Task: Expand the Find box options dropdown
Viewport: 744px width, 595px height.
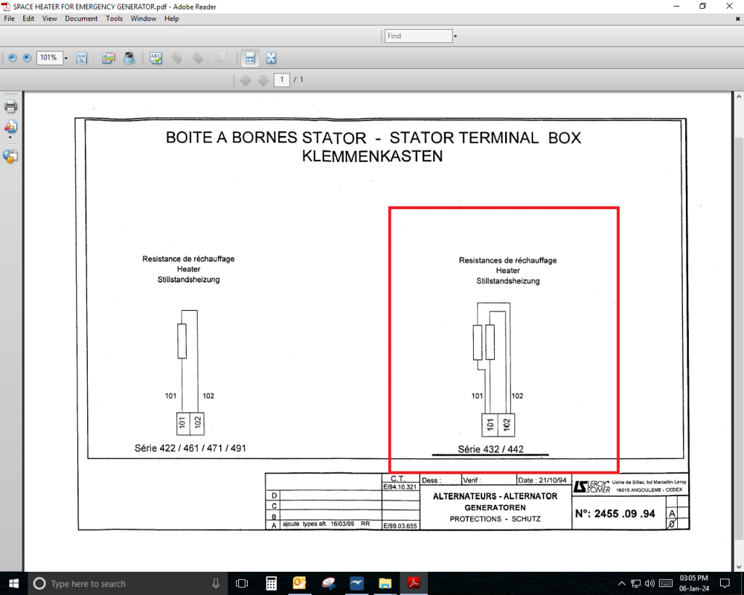Action: [x=455, y=36]
